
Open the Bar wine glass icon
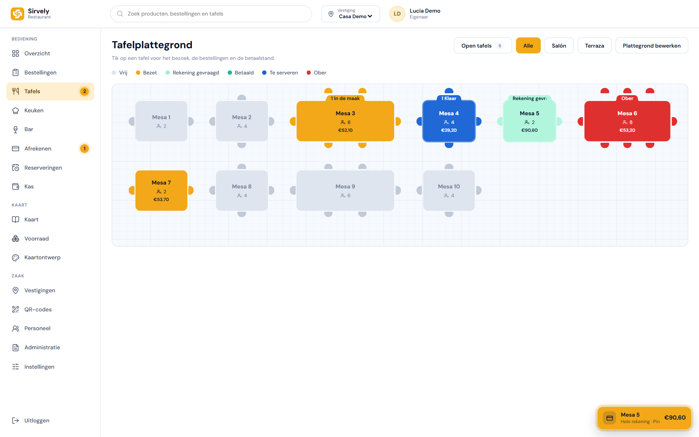coord(16,129)
